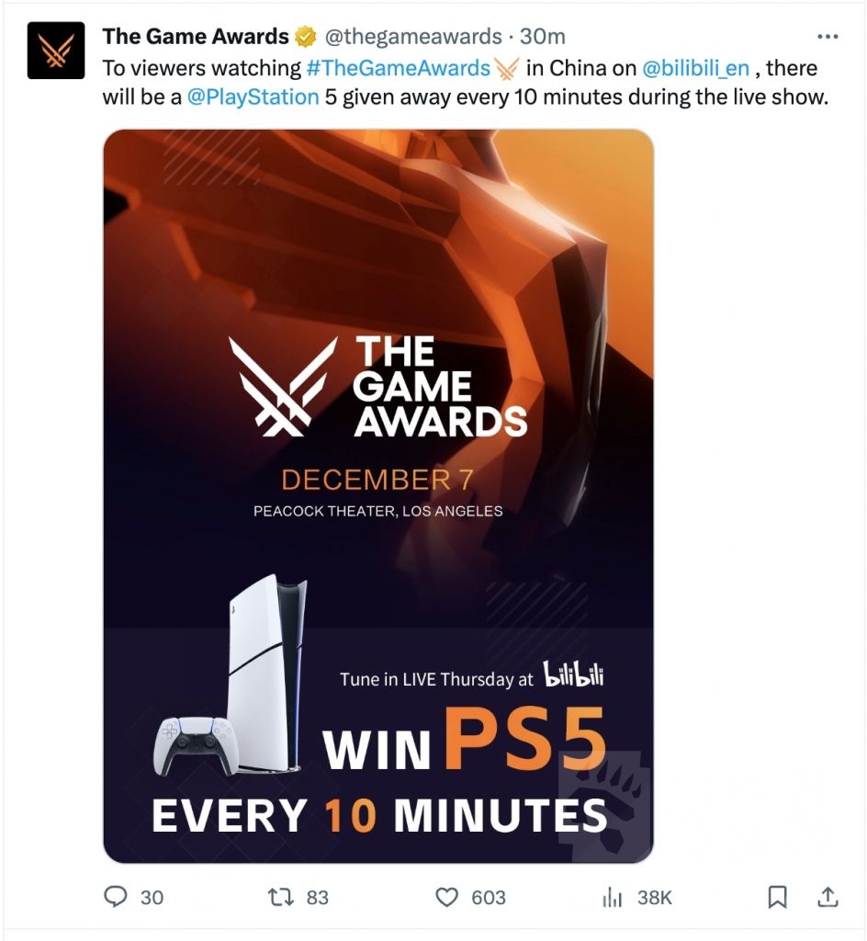867x941 pixels.
Task: Click the 83 reposts count
Action: tap(317, 897)
